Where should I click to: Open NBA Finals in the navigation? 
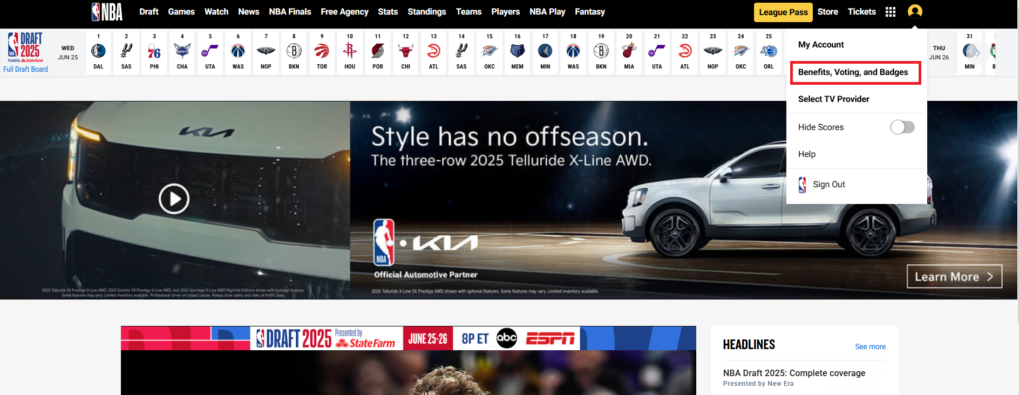pyautogui.click(x=290, y=11)
